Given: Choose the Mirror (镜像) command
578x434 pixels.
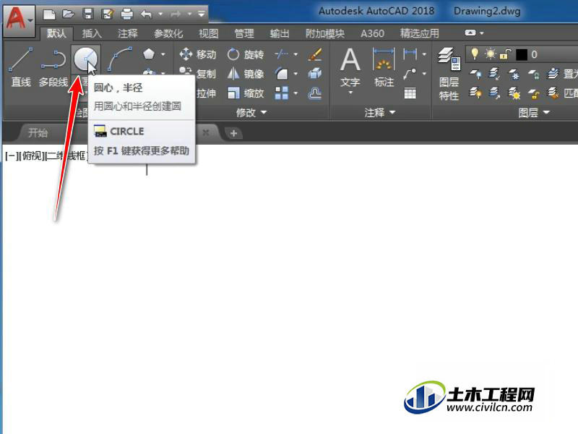Looking at the screenshot, I should pos(246,74).
